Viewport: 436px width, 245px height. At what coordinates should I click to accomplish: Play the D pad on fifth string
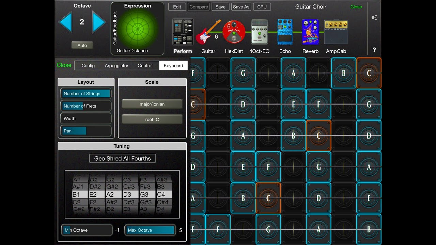[x=318, y=198]
